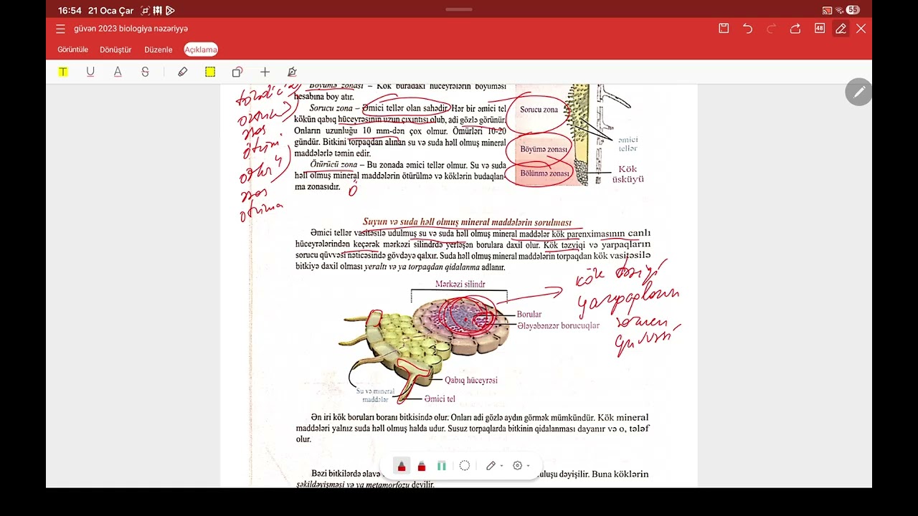Image resolution: width=918 pixels, height=516 pixels.
Task: Tap the document title güvən 2023 biologiya nəzəriyyə
Action: [131, 29]
